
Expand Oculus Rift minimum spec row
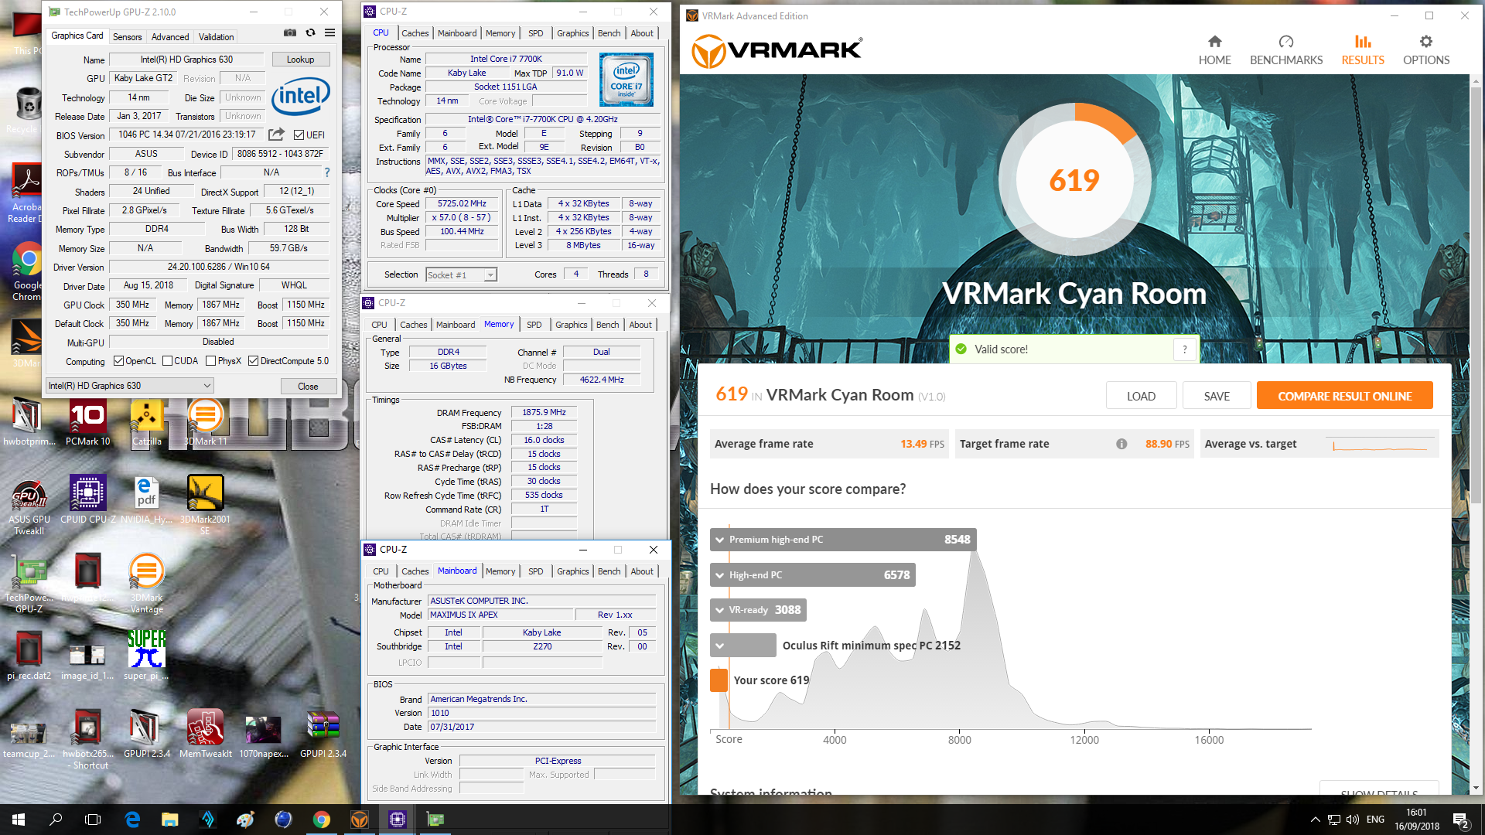pyautogui.click(x=743, y=646)
